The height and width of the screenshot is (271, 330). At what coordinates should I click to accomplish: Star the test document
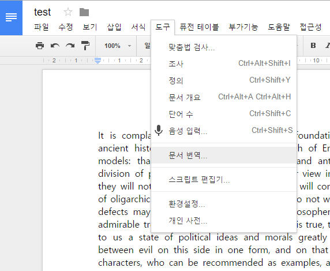coord(68,12)
